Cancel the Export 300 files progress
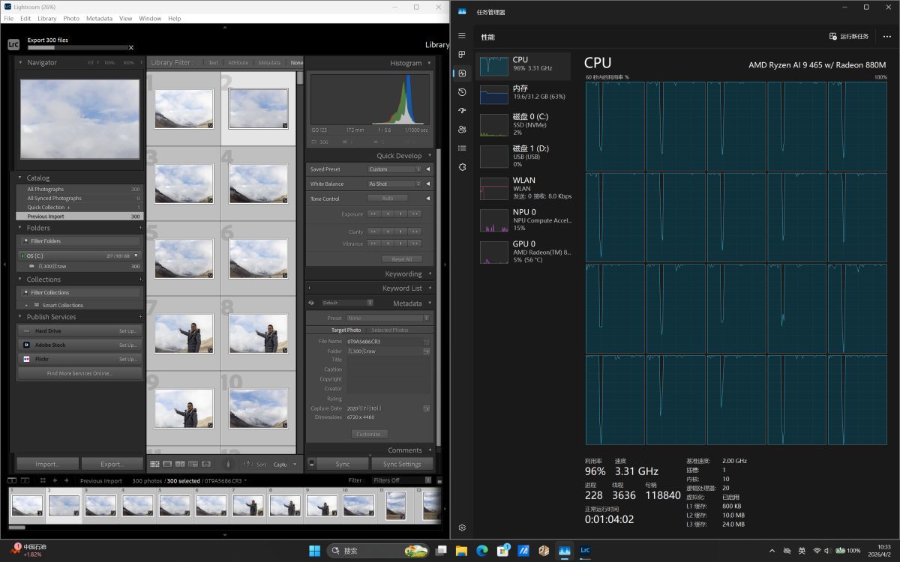Viewport: 900px width, 562px height. [131, 47]
